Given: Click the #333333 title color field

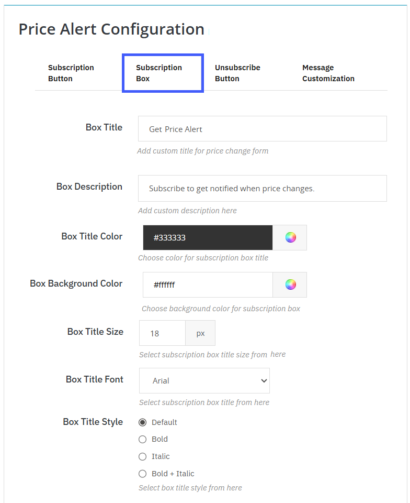Looking at the screenshot, I should coord(208,238).
